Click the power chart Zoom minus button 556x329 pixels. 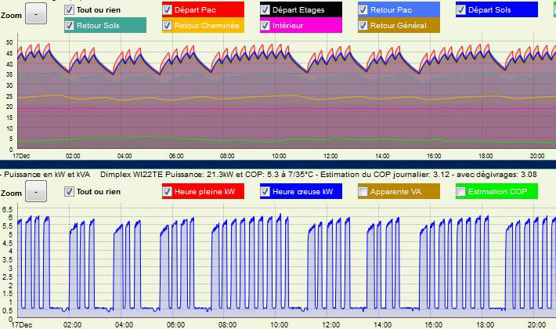pos(36,191)
